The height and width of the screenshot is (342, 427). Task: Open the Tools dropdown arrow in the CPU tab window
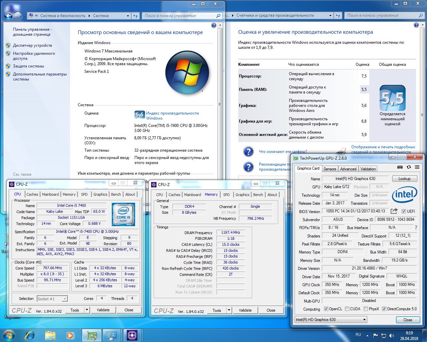point(87,310)
